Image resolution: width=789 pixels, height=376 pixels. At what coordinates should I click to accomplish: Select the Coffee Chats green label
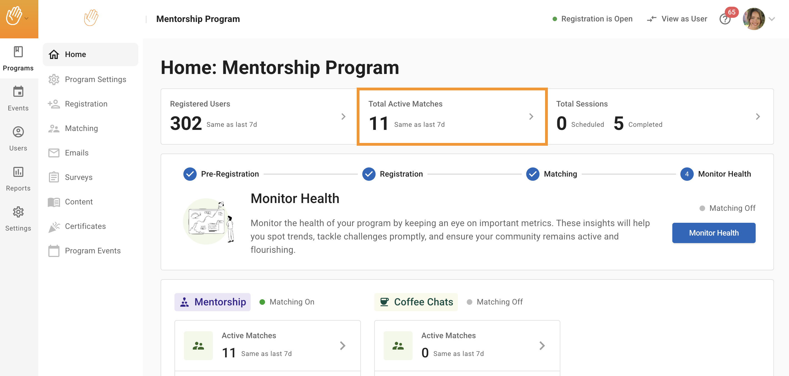pyautogui.click(x=416, y=302)
